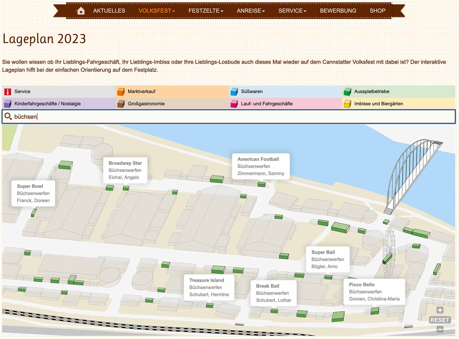The image size is (459, 339).
Task: Expand the VOLKSFEST dropdown menu
Action: (156, 11)
